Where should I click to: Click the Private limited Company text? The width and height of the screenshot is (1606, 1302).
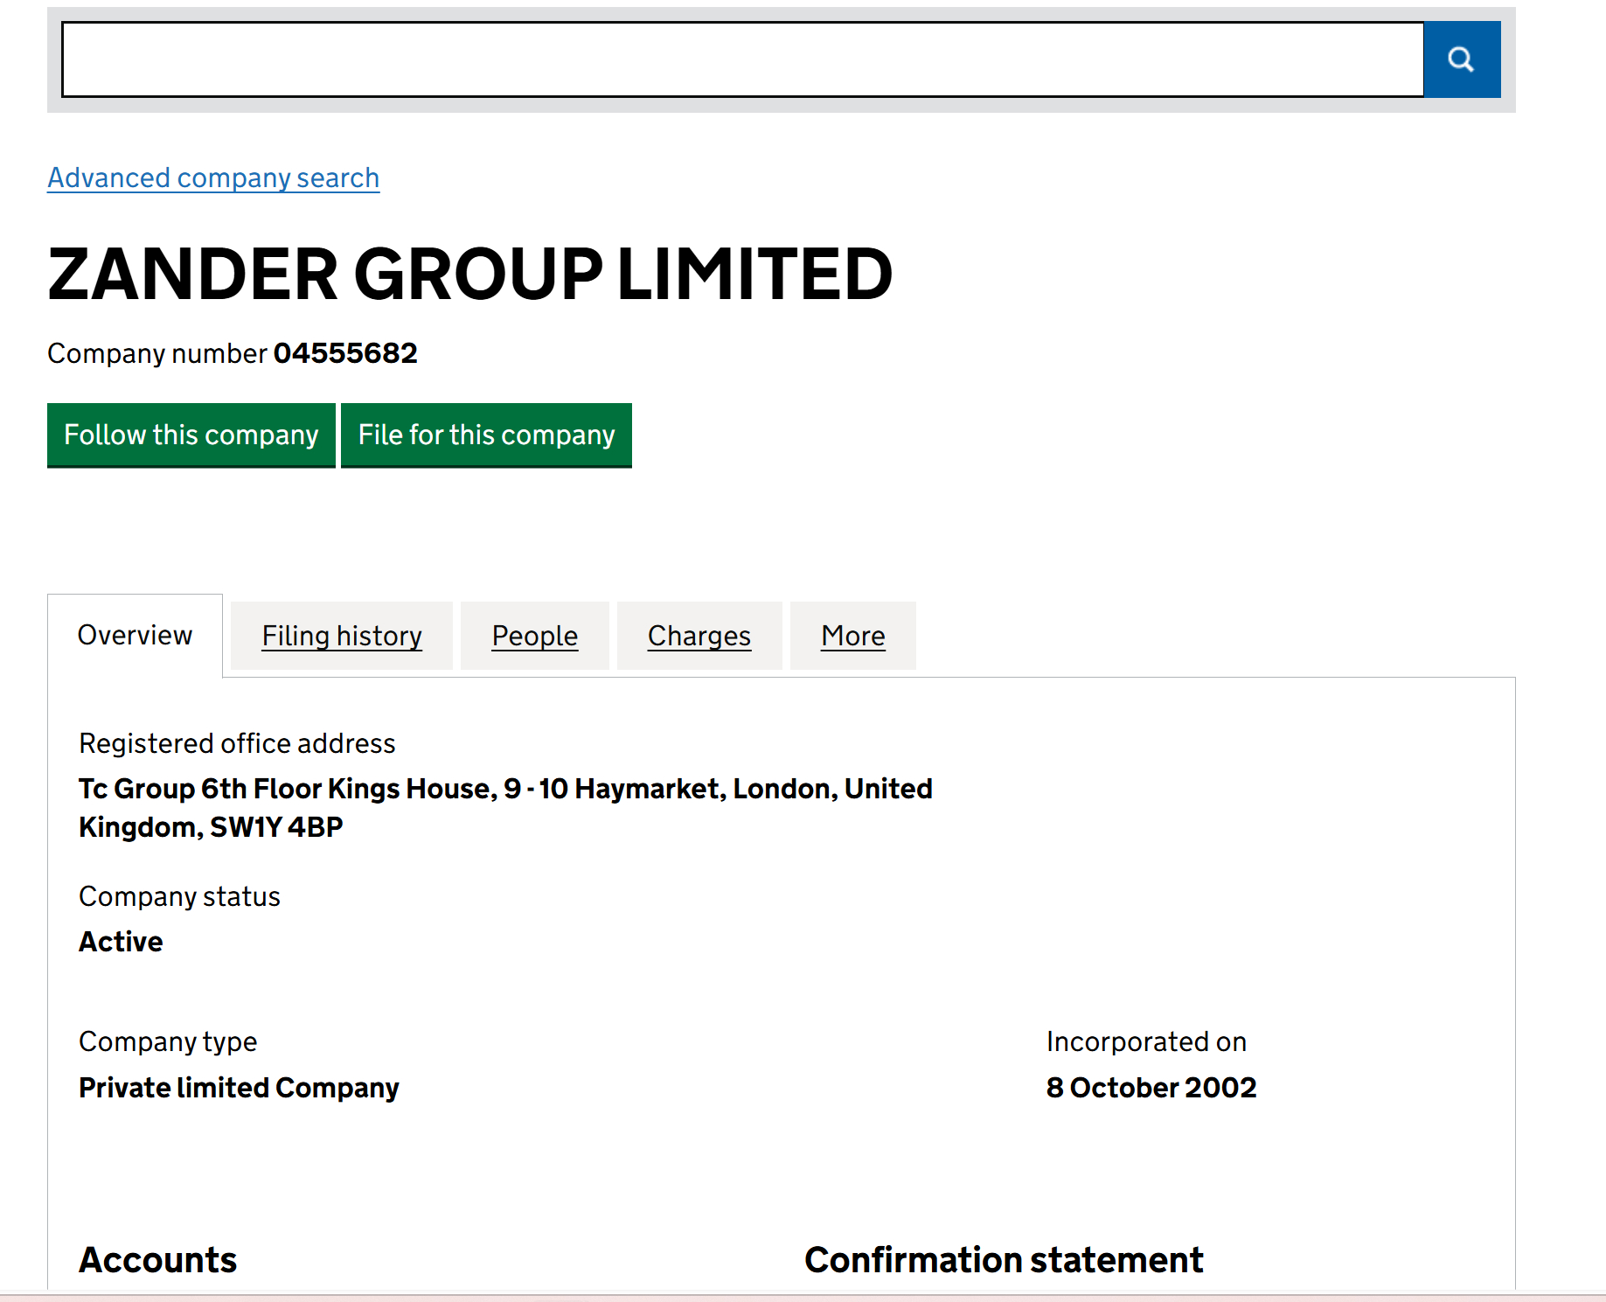(239, 1088)
